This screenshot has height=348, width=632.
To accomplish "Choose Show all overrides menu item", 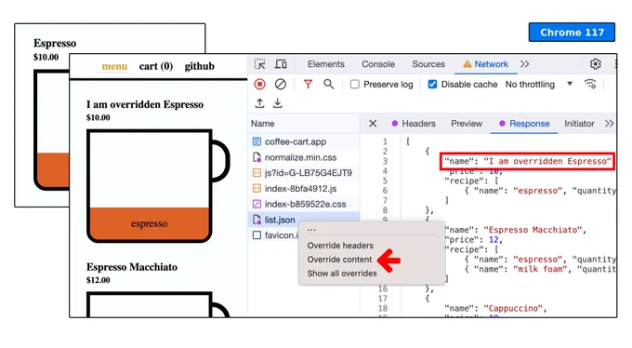I will (x=342, y=274).
